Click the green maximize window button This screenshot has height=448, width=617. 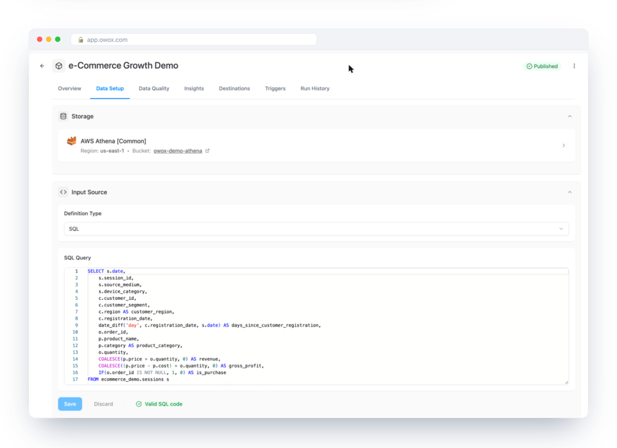pyautogui.click(x=58, y=39)
